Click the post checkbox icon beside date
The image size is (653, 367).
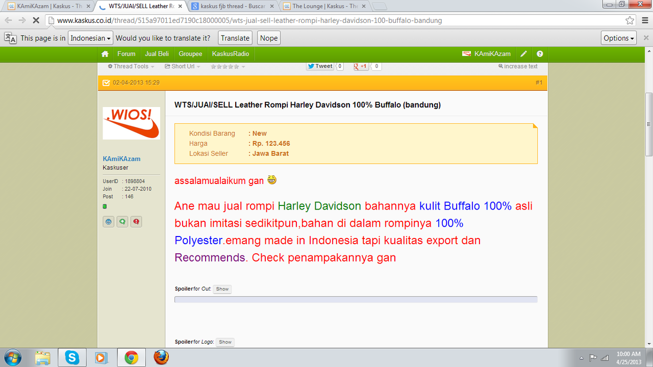[x=106, y=83]
